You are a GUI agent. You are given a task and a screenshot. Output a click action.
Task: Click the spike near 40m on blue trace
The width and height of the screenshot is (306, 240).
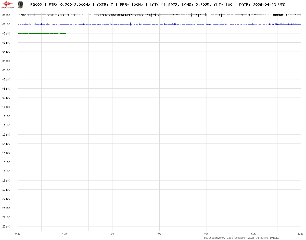click(207, 24)
